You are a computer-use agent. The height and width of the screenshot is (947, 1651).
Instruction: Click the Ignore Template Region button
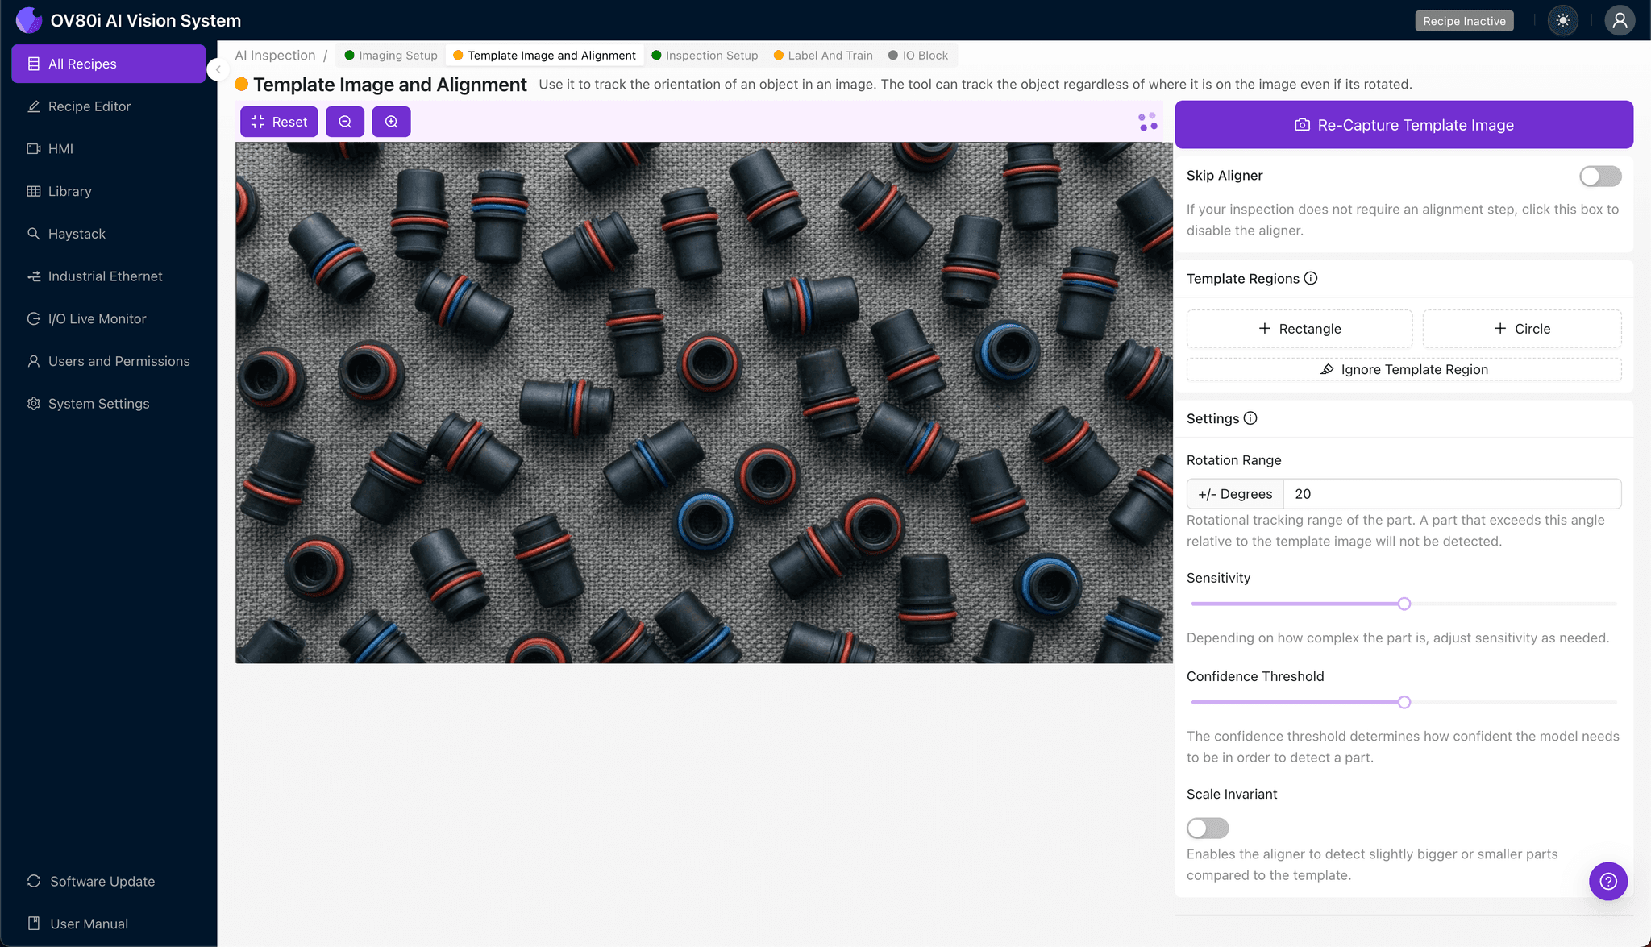[x=1404, y=369]
